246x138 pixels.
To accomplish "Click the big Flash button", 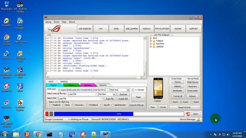I will (x=138, y=97).
